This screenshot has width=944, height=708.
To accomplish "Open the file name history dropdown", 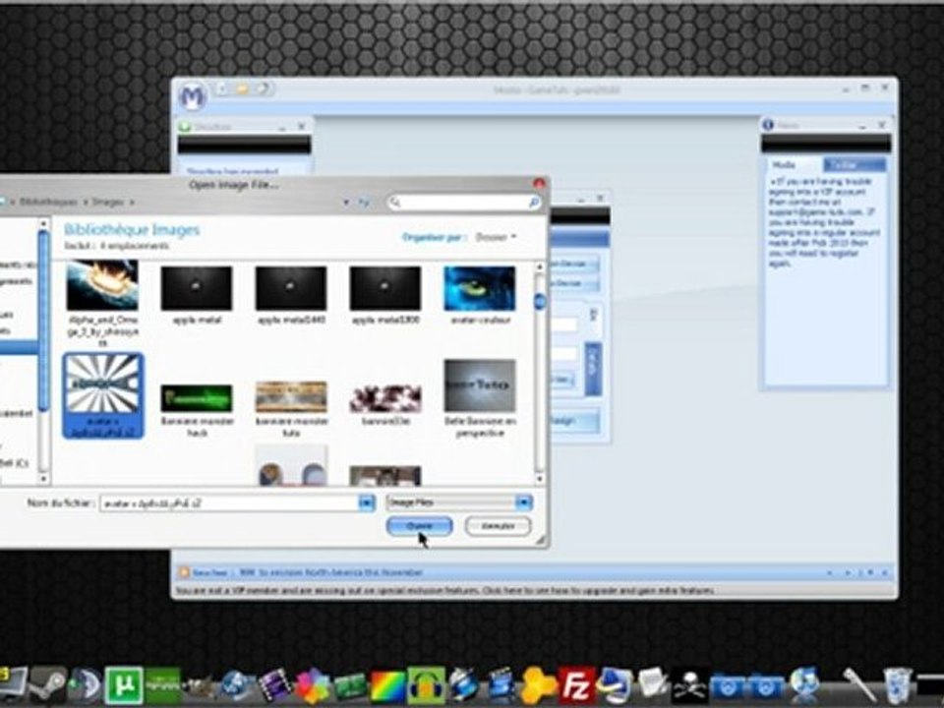I will [366, 502].
